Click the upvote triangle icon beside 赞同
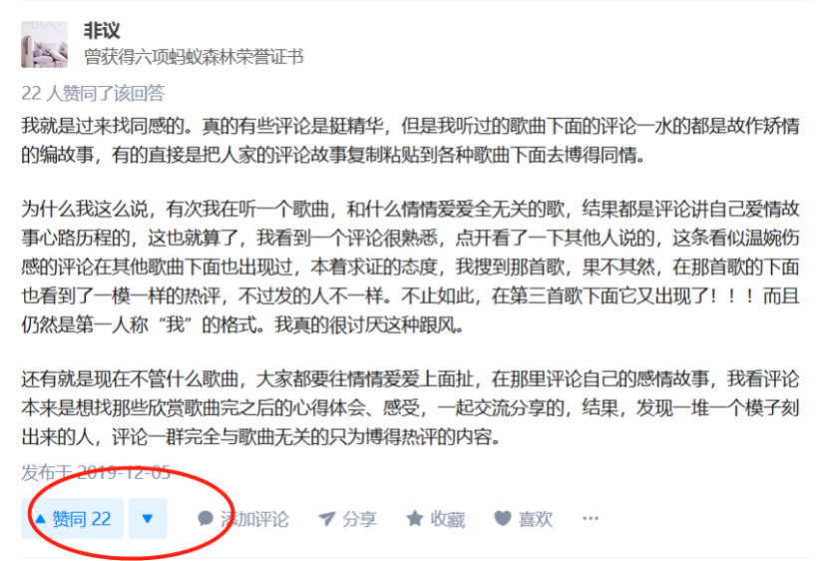 (41, 519)
